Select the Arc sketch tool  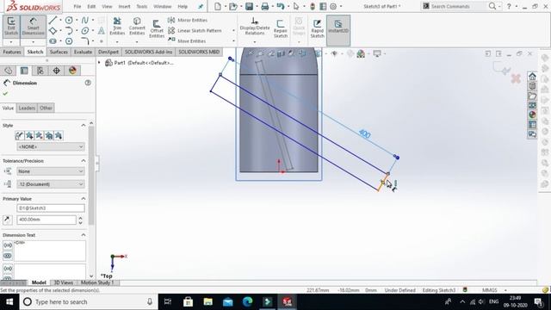[69, 31]
